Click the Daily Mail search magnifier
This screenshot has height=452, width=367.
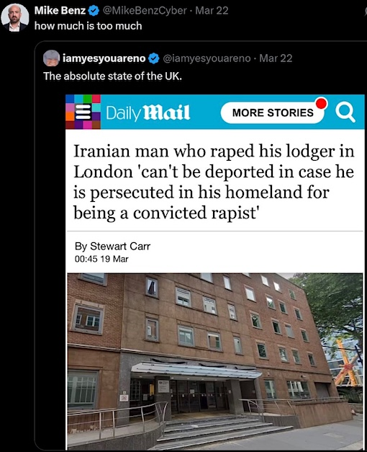pyautogui.click(x=345, y=112)
